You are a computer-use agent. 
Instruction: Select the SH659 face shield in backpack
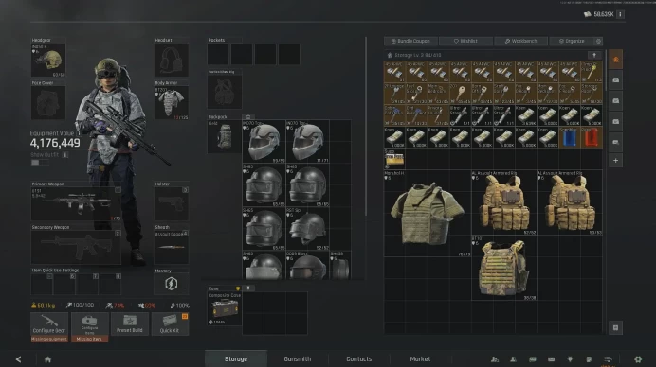pyautogui.click(x=340, y=266)
